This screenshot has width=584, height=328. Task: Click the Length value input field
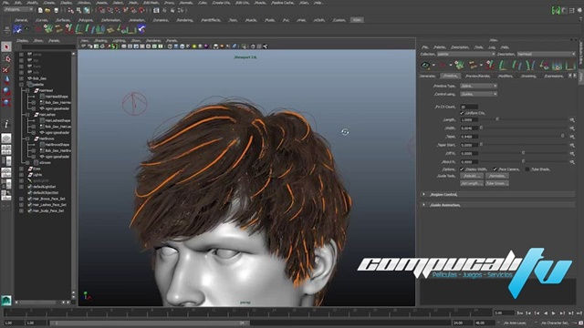(469, 120)
